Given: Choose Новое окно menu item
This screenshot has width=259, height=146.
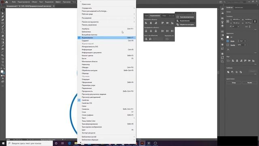Looking at the screenshot, I should pyautogui.click(x=106, y=4).
